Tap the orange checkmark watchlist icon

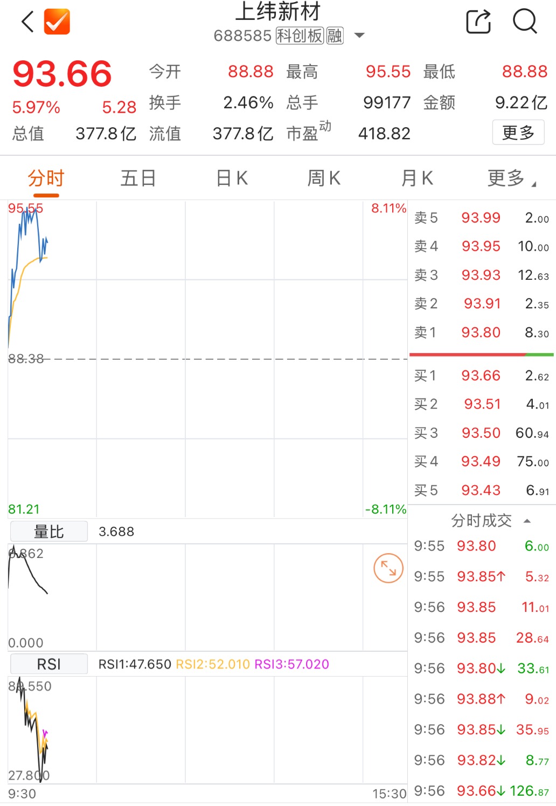[x=57, y=22]
